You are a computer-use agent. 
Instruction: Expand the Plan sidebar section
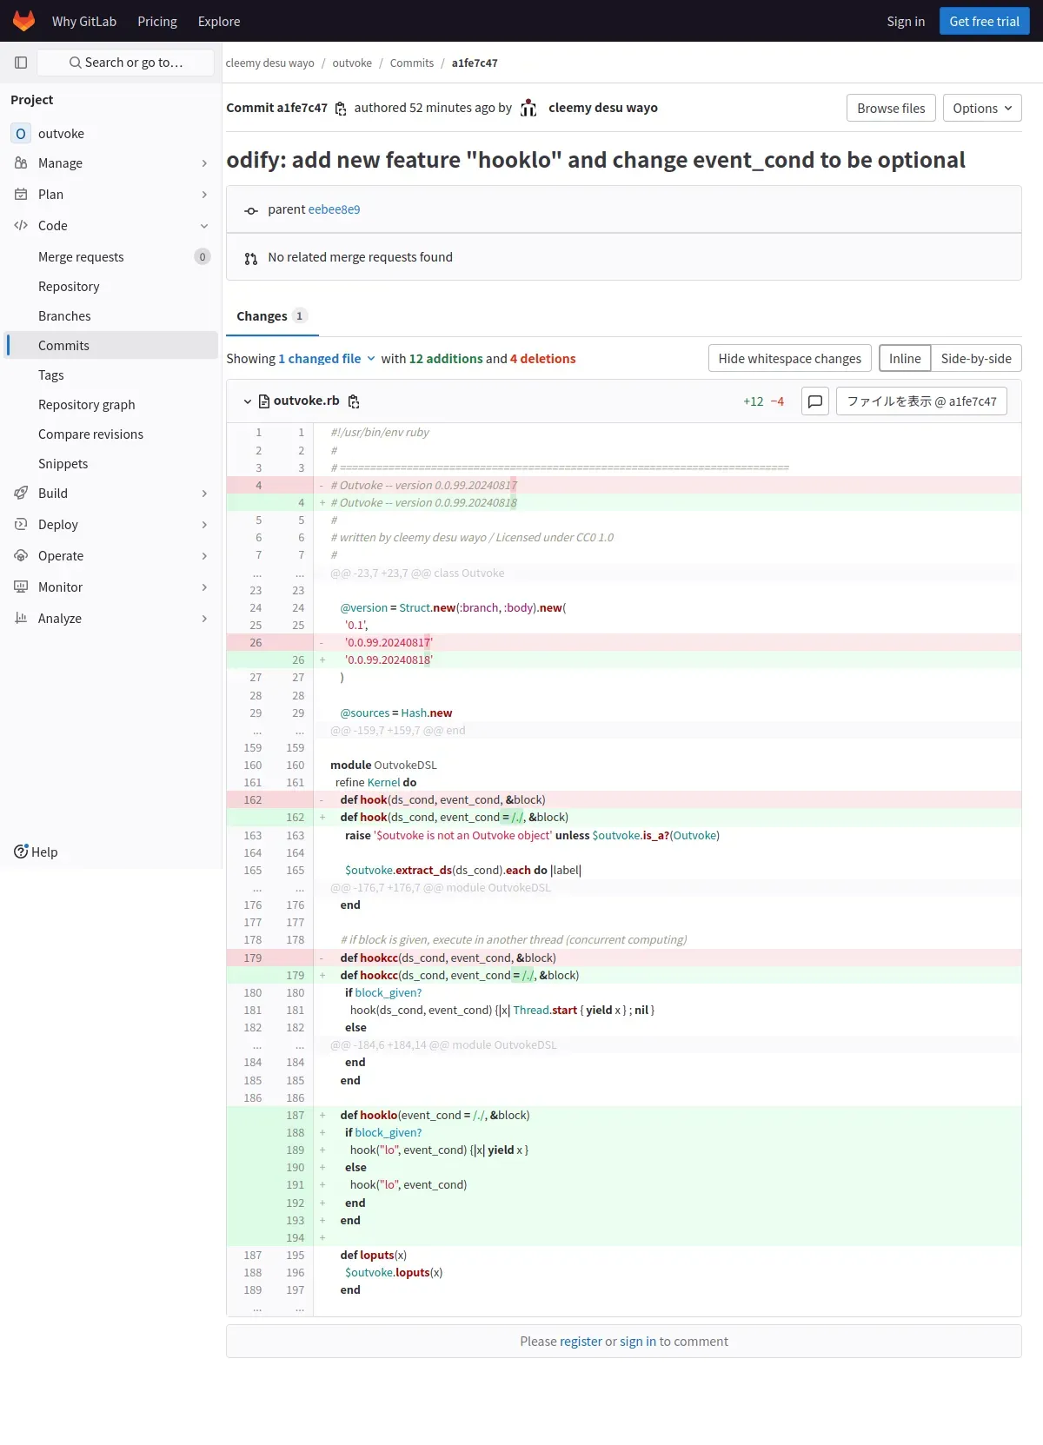click(x=204, y=195)
